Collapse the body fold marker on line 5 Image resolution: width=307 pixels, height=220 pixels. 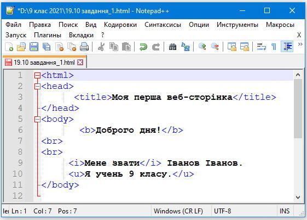[37, 119]
